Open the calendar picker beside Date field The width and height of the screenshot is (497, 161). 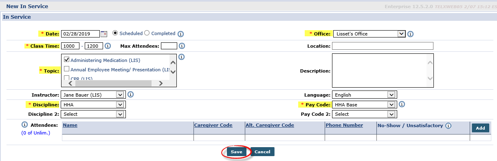coord(103,34)
